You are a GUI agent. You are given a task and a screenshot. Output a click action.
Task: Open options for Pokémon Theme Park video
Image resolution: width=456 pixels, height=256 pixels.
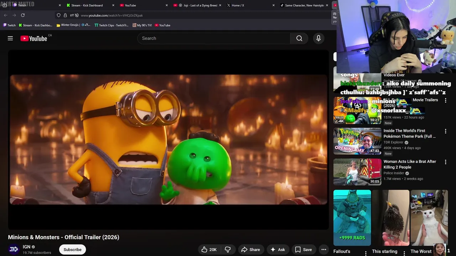click(445, 132)
